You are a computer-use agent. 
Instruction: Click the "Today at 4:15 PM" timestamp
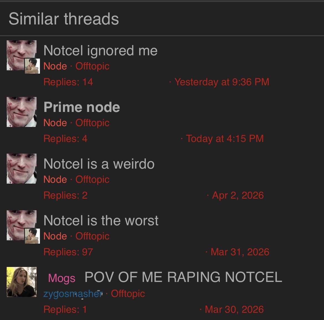coord(225,139)
